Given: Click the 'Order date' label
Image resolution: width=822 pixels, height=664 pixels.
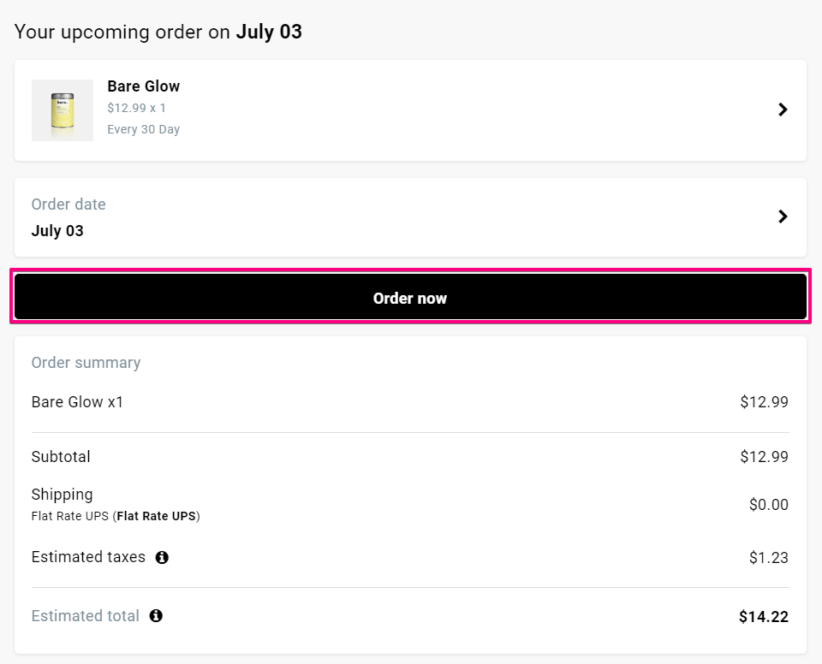Looking at the screenshot, I should [x=68, y=204].
